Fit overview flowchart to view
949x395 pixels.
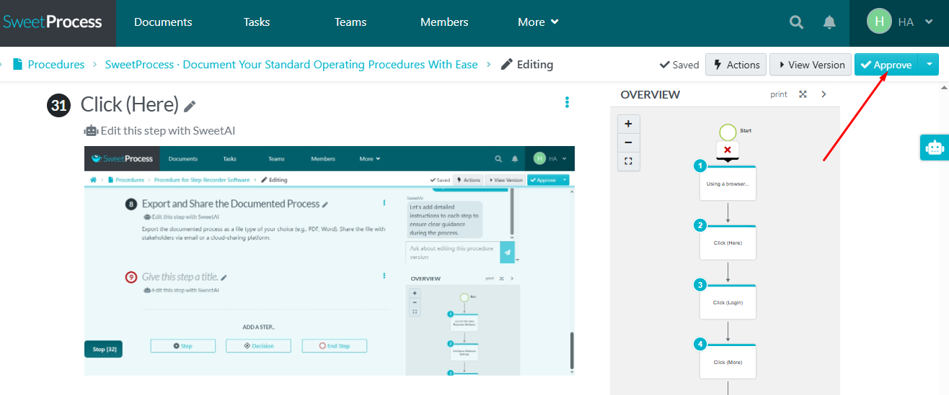(x=628, y=161)
